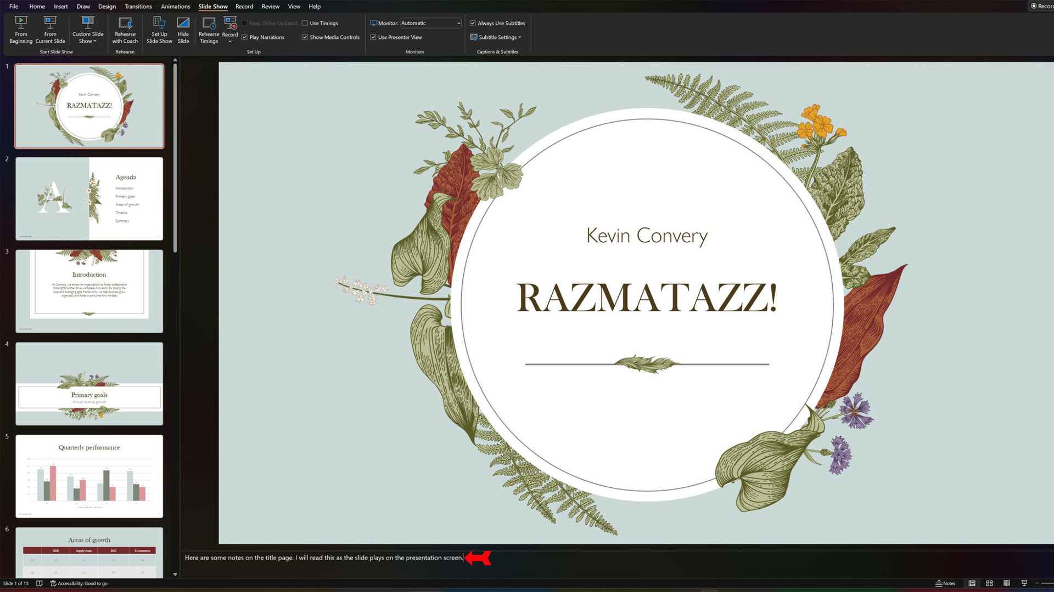Screen dimensions: 1054x592
Task: Expand Subtitle Settings menu
Action: (497, 37)
